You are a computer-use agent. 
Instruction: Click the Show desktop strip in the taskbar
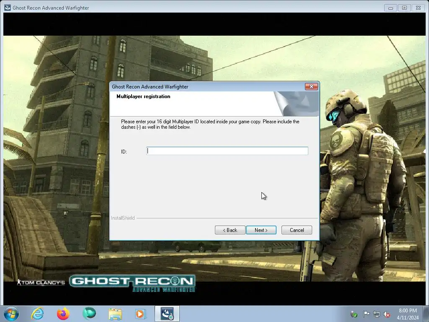[427, 314]
